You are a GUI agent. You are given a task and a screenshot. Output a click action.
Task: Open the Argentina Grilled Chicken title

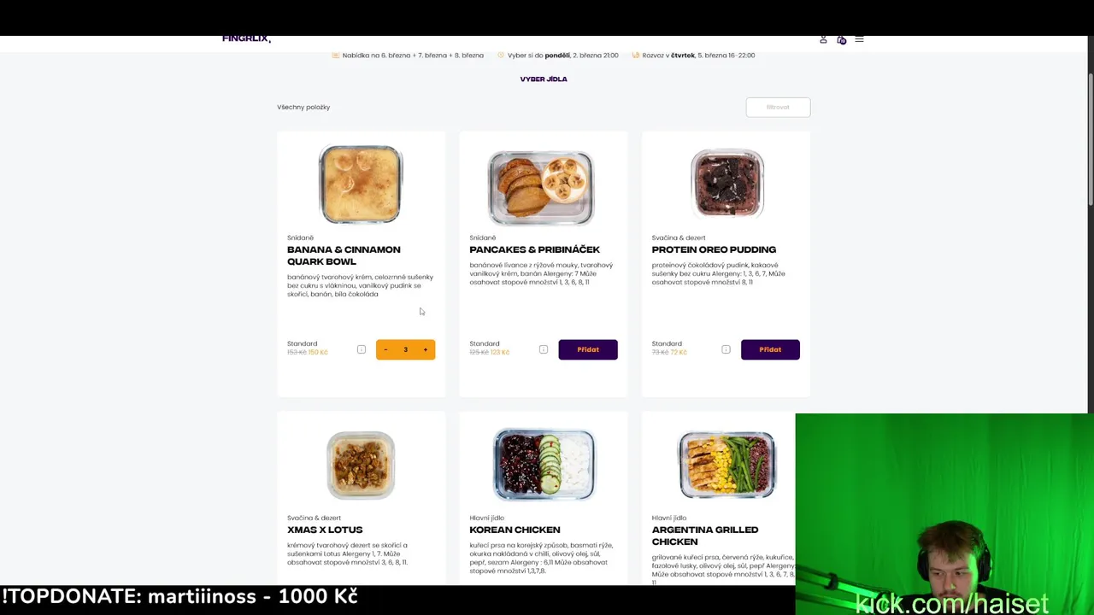click(704, 536)
